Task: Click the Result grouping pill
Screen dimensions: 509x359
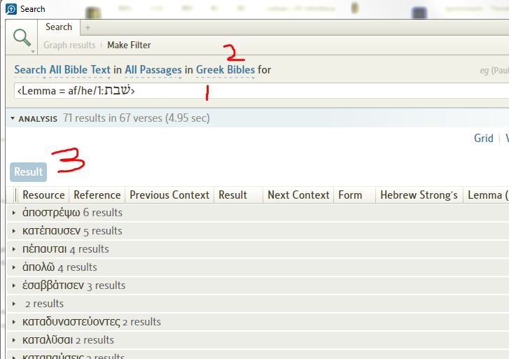Action: [x=28, y=171]
